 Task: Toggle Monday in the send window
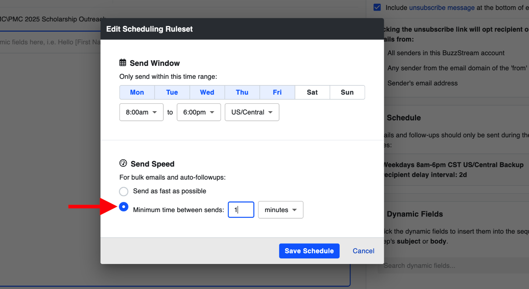[x=137, y=92]
